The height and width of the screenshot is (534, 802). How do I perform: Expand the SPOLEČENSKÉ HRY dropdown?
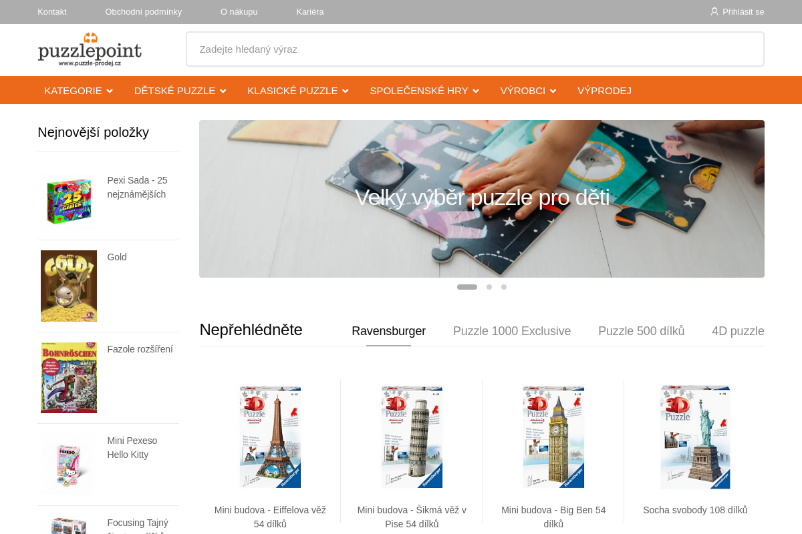tap(424, 90)
